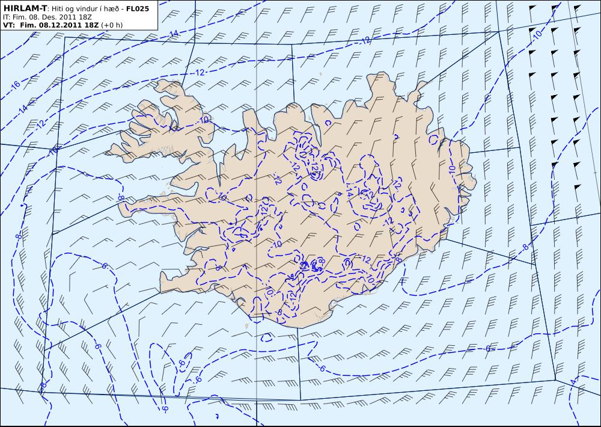Click the 'IT: Fim. 08. Des. 2011 18Z' line
The height and width of the screenshot is (427, 601).
click(48, 17)
